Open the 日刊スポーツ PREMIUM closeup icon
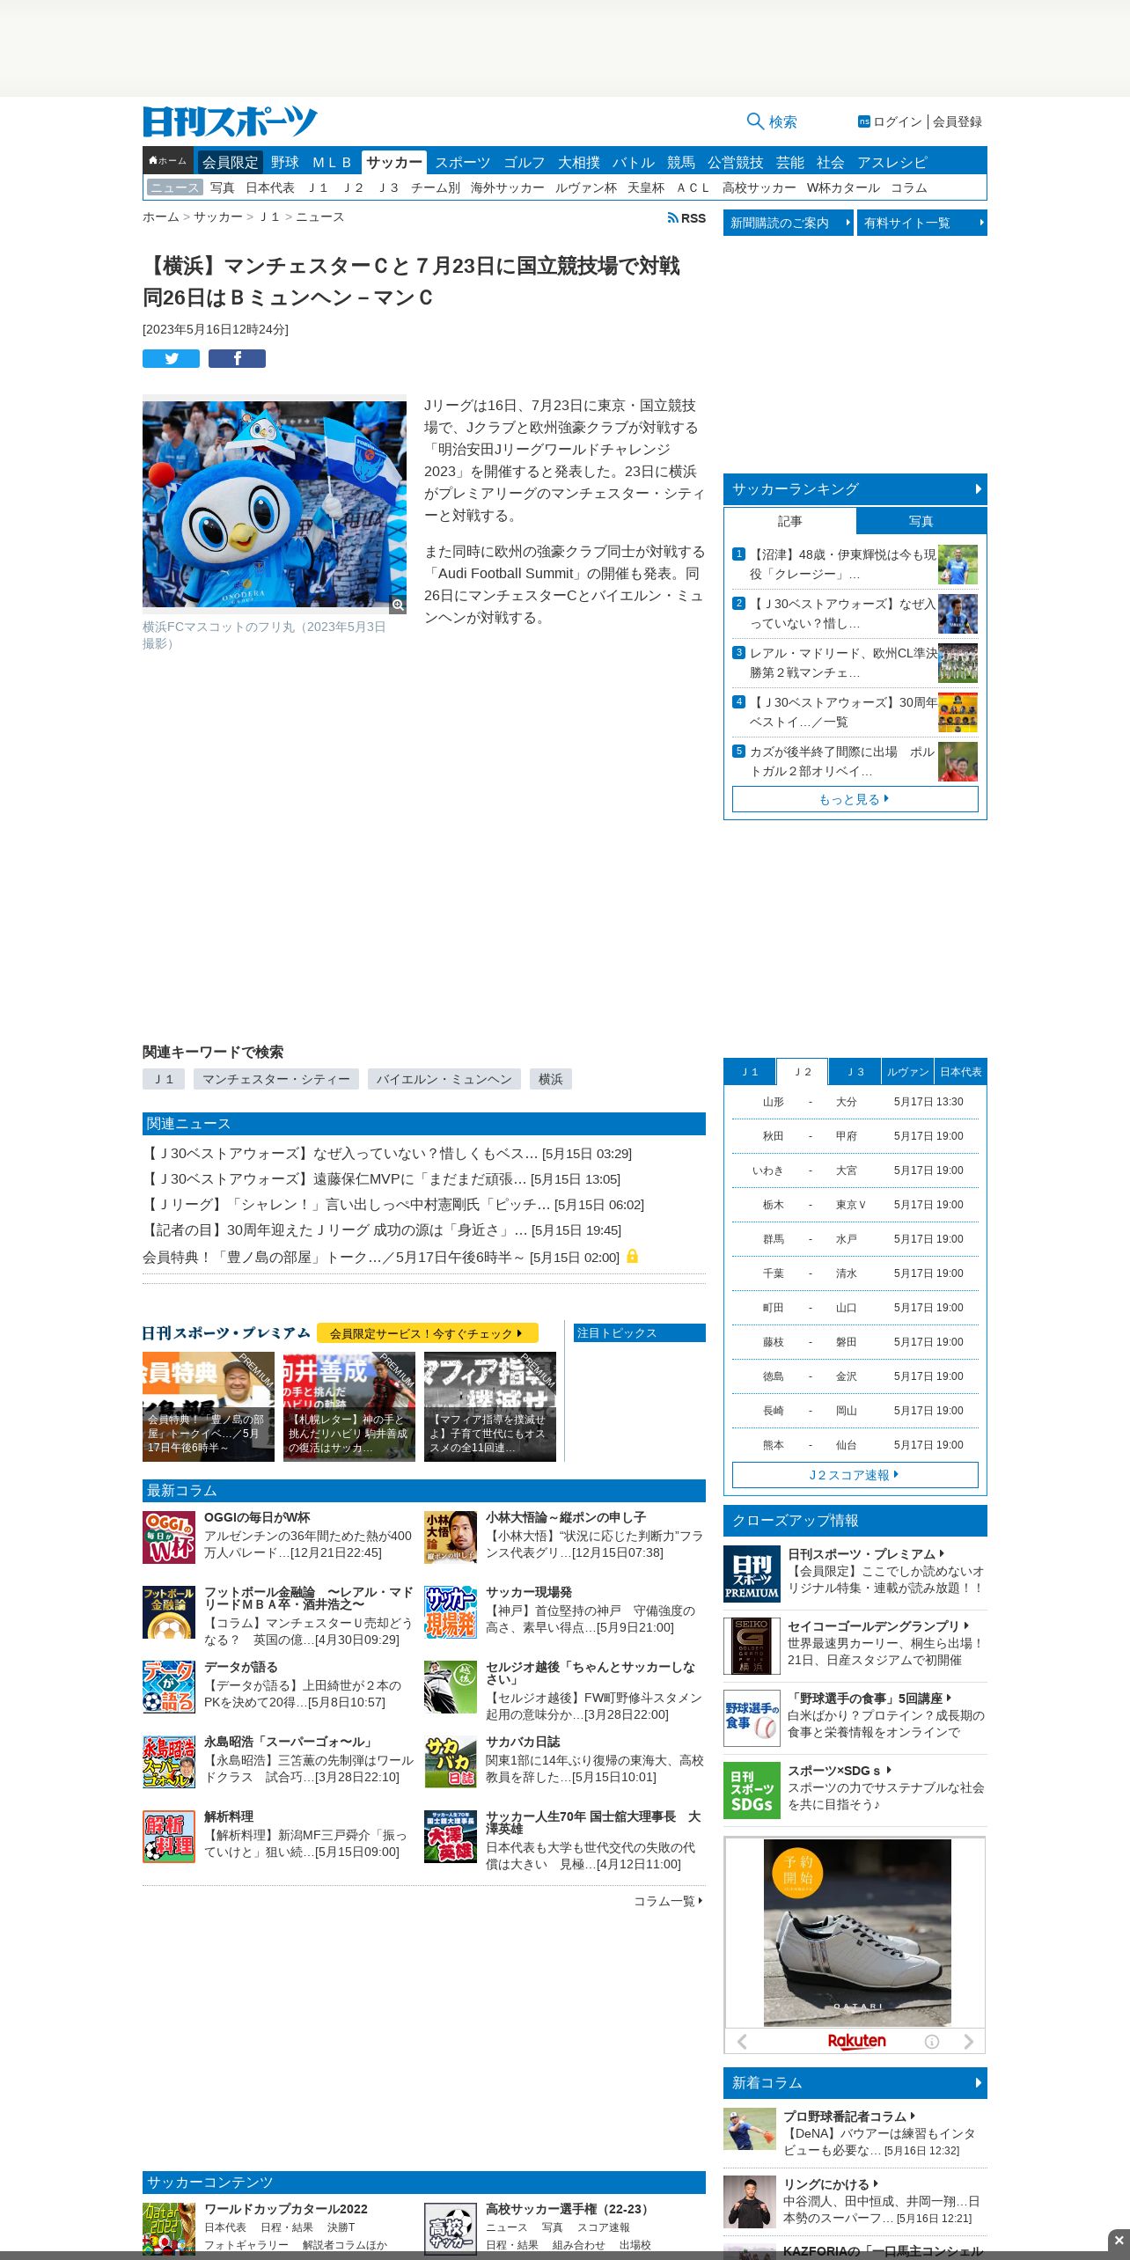Screen dimensions: 1130x2260 point(752,1574)
